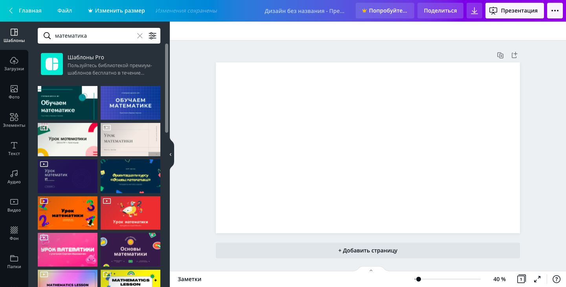The image size is (566, 287).
Task: Open the Фото sidebar tab
Action: coord(14,92)
